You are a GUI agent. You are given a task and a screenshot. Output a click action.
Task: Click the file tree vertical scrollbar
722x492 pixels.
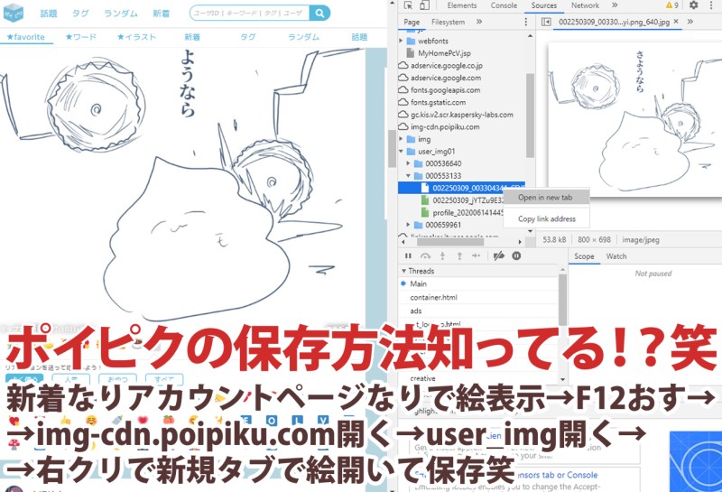530,116
